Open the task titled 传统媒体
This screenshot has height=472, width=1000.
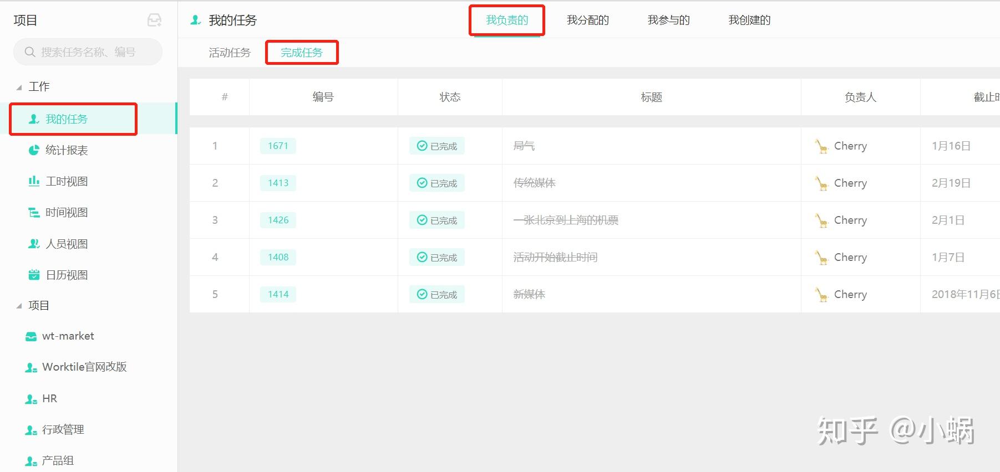pyautogui.click(x=534, y=183)
